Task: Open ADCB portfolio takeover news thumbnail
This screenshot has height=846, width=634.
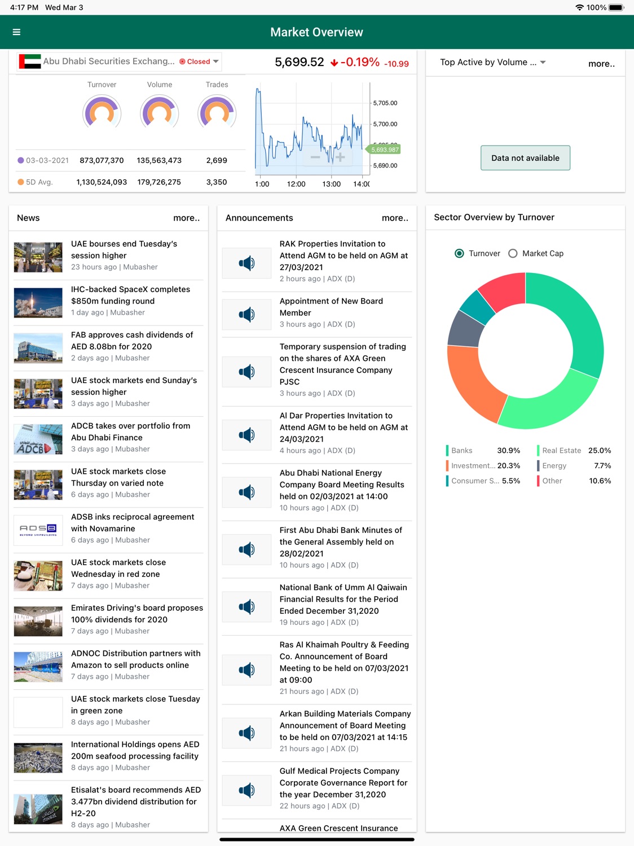Action: [38, 439]
